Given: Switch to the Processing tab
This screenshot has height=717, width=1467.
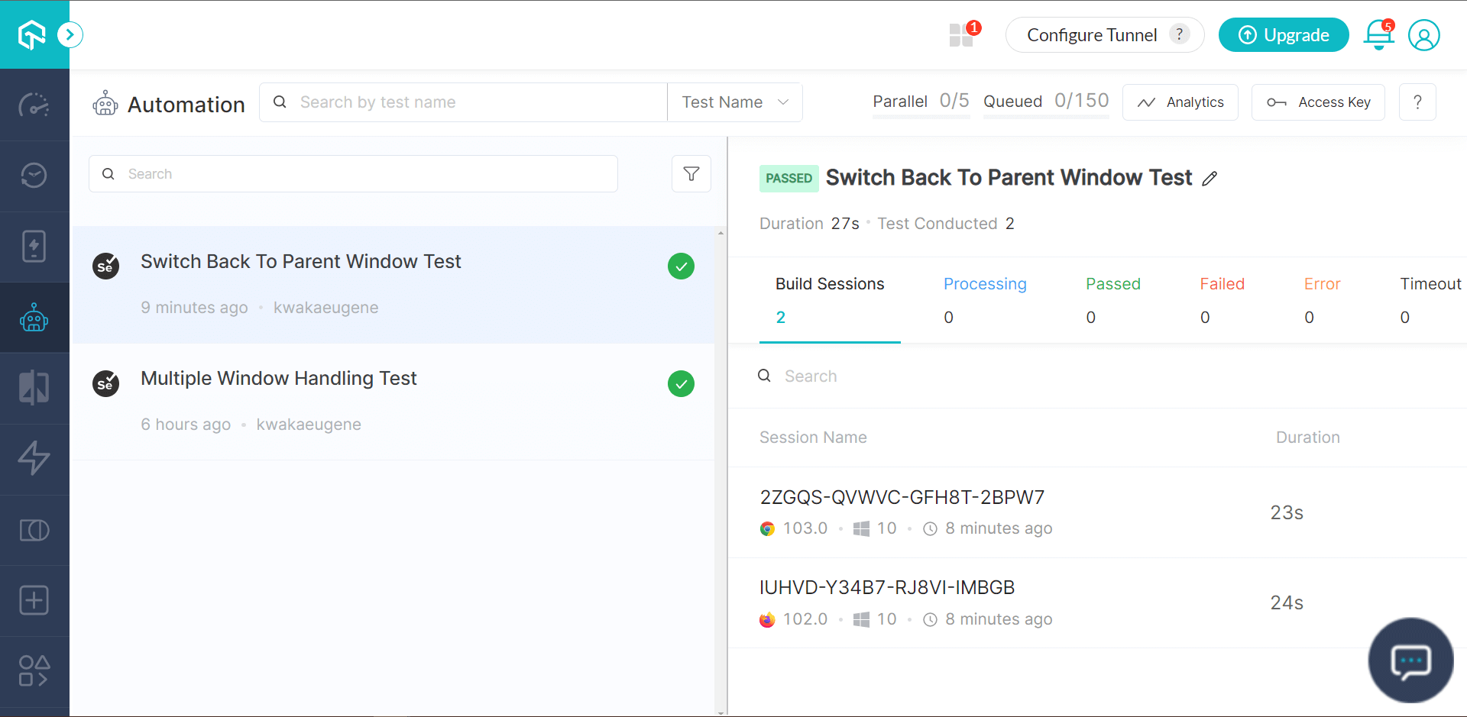Looking at the screenshot, I should [x=985, y=284].
